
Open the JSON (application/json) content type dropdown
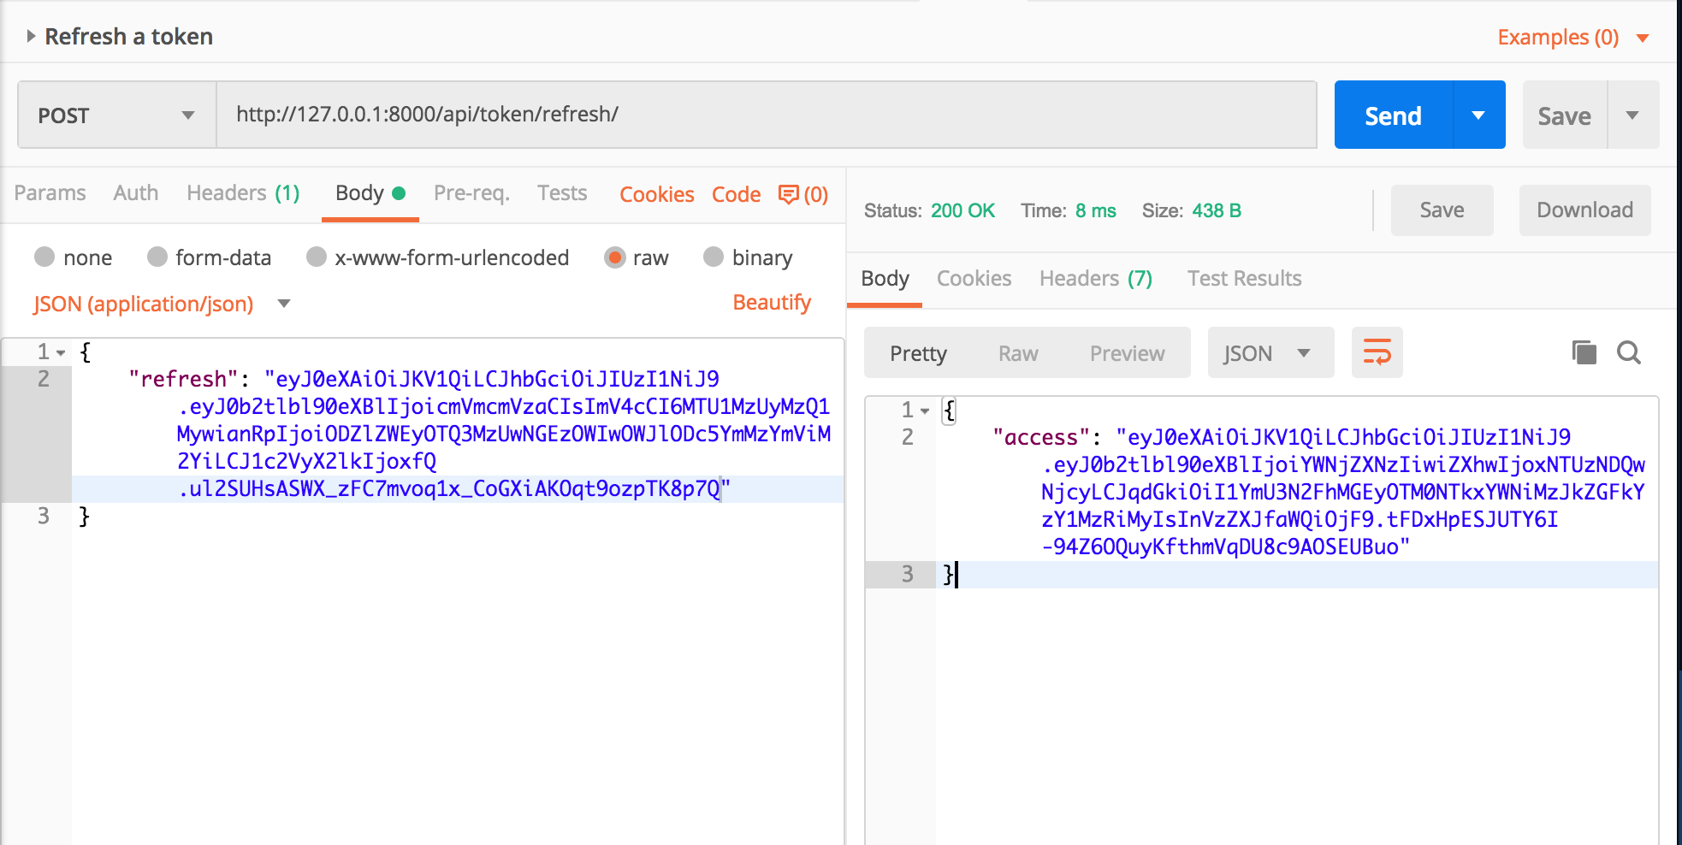tap(162, 304)
